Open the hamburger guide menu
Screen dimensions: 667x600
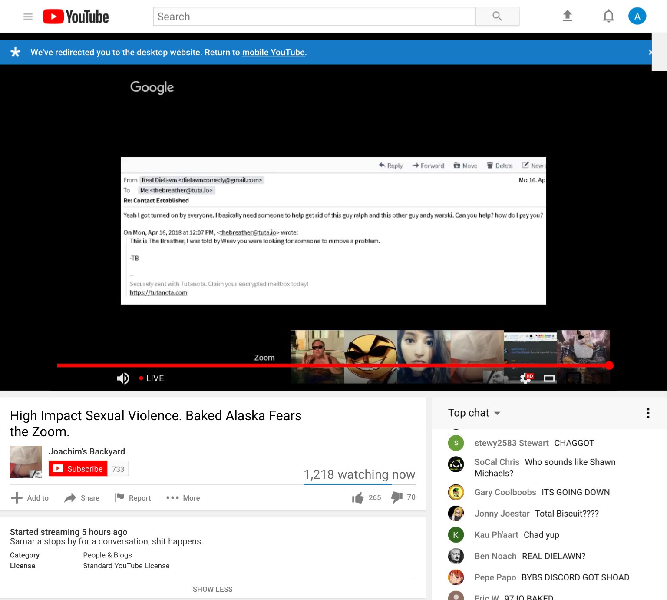coord(28,17)
